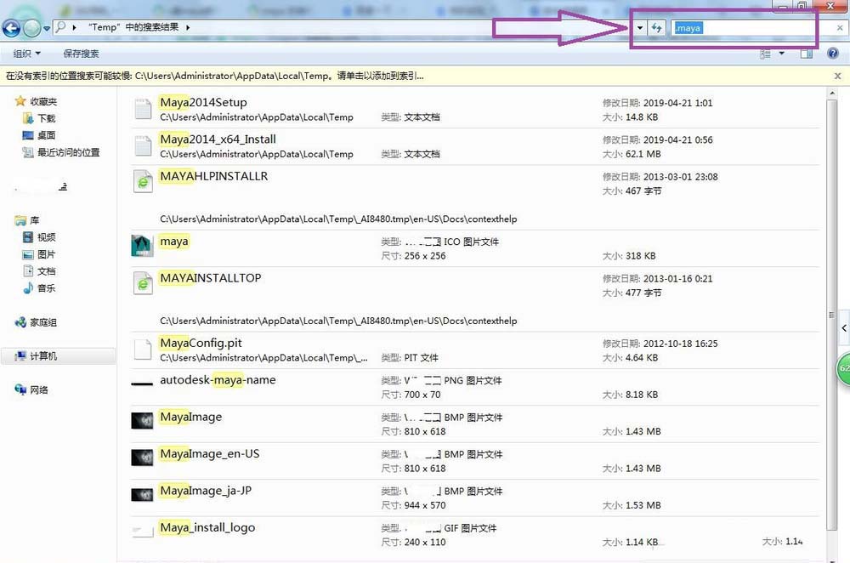Open 最近访问的位置 in navigation pane
The width and height of the screenshot is (850, 563).
tap(60, 152)
